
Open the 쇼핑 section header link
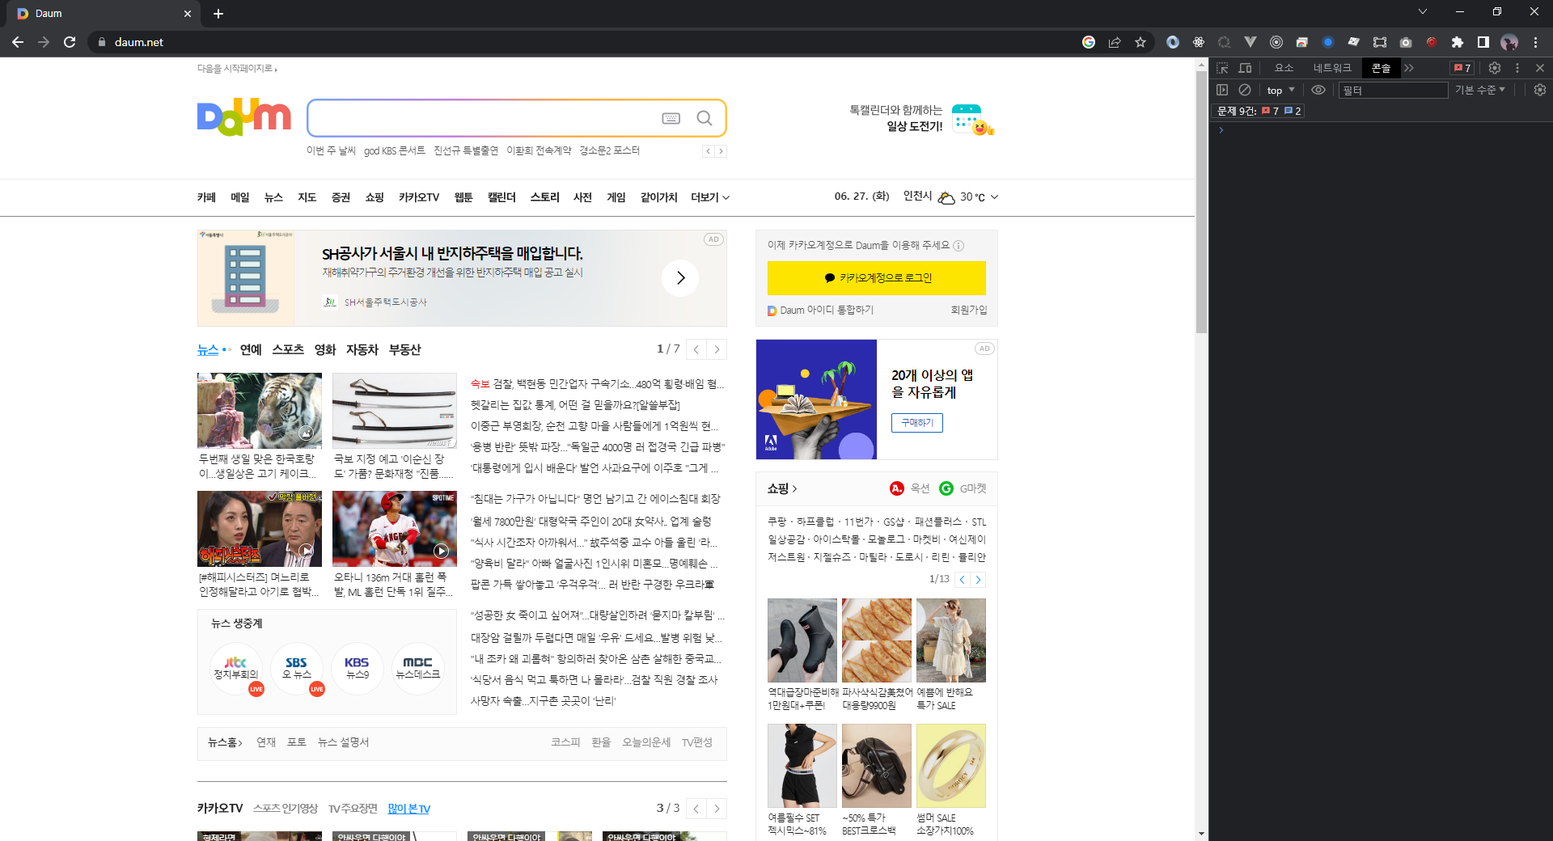pyautogui.click(x=782, y=488)
